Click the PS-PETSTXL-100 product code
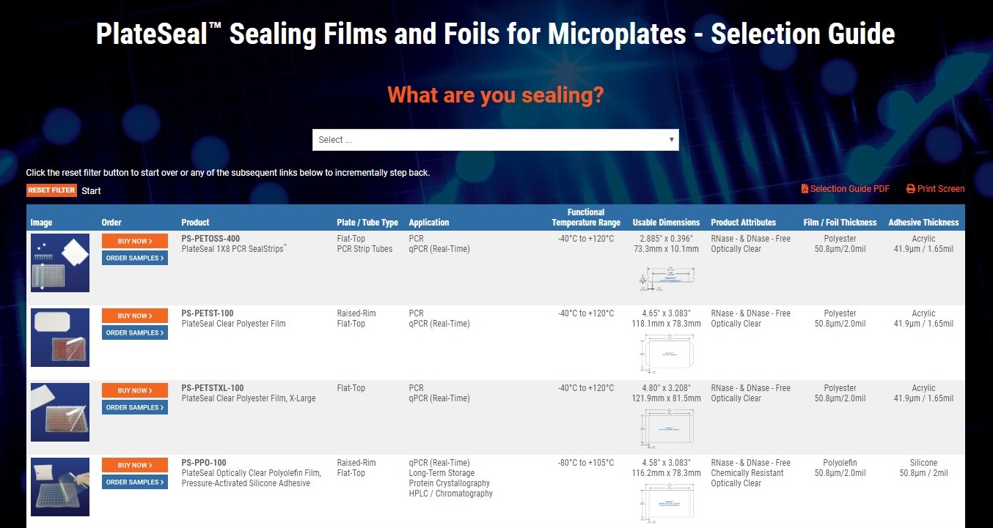Image resolution: width=993 pixels, height=528 pixels. click(x=213, y=388)
